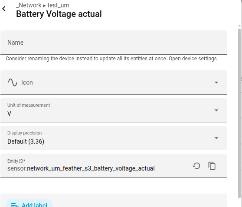The width and height of the screenshot is (242, 207).
Task: Click the scrollbar up arrow
Action: 239,26
